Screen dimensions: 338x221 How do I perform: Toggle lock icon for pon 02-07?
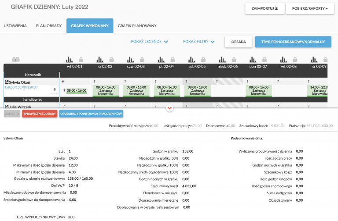265,60
